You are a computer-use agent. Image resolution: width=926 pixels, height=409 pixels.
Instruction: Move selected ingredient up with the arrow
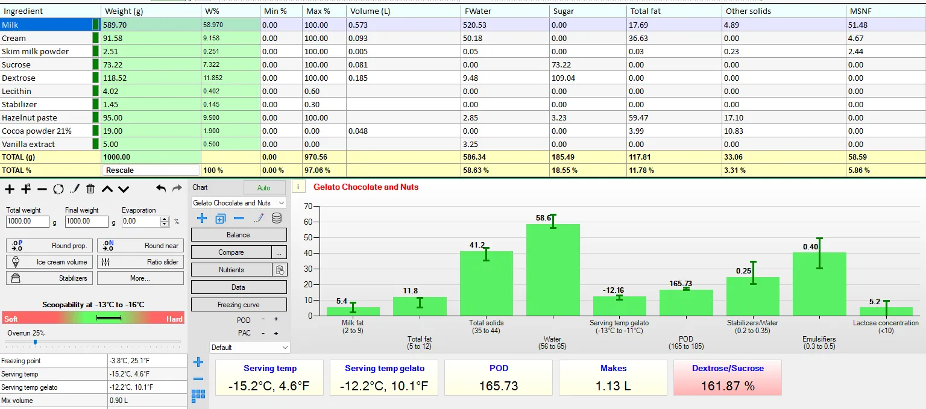[107, 189]
